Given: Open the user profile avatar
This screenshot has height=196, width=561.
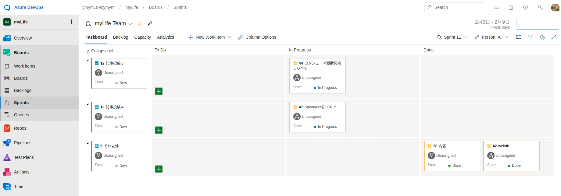Looking at the screenshot, I should [x=555, y=7].
